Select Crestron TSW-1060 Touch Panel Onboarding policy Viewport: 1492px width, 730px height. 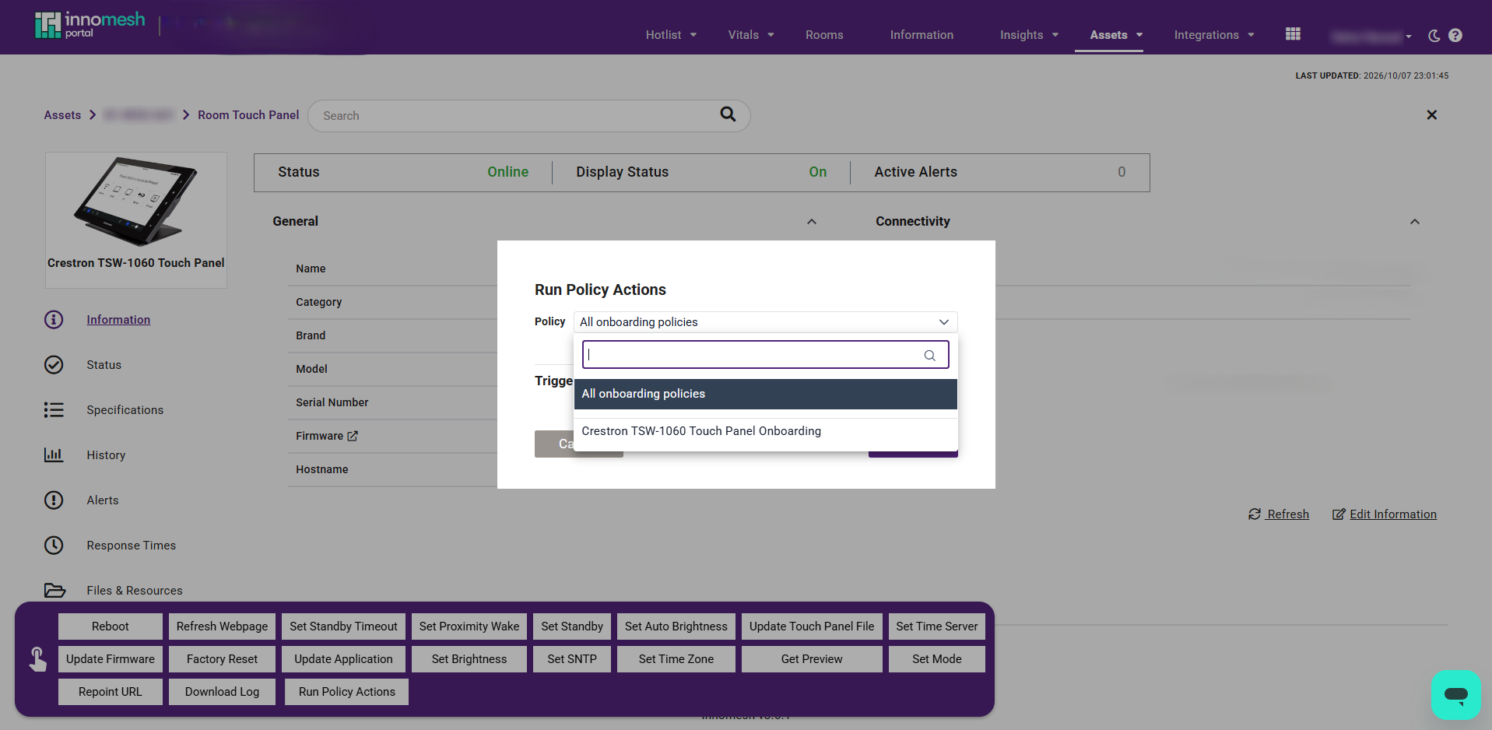766,431
